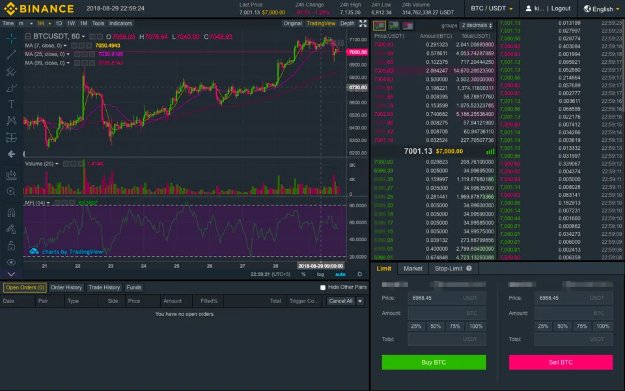
Task: Toggle log scale on chart
Action: click(x=320, y=274)
